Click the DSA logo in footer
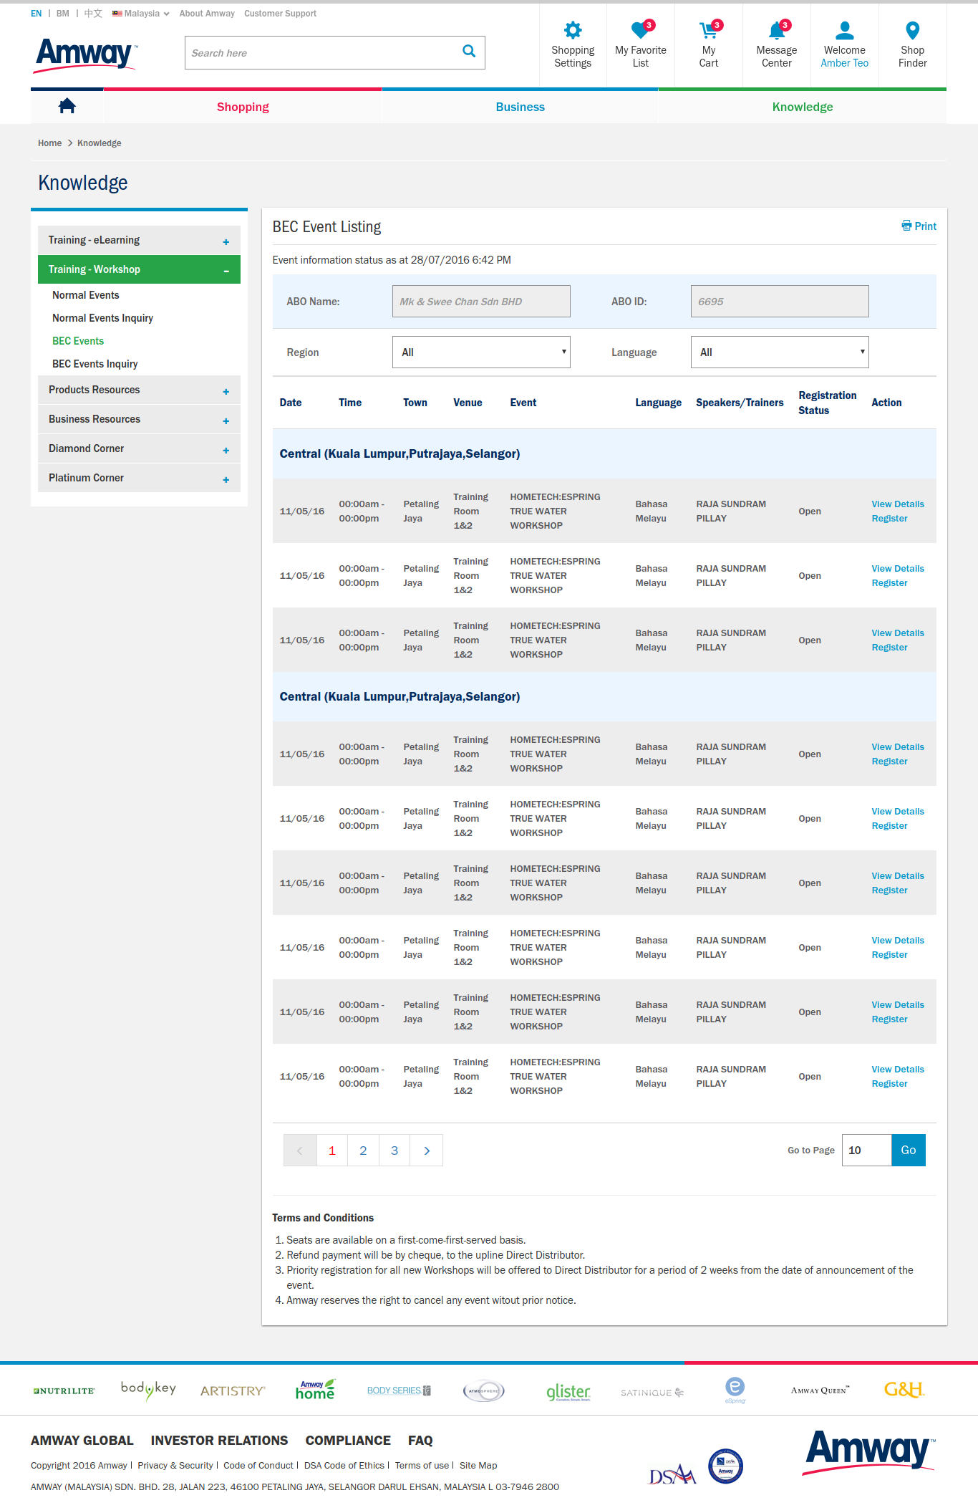The image size is (978, 1508). point(672,1474)
